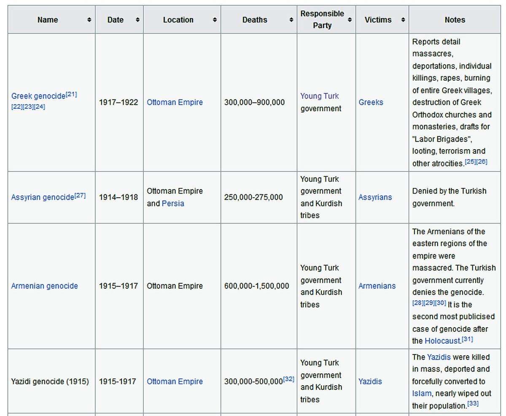Follow the Holocaust link
This screenshot has width=506, height=416.
pyautogui.click(x=442, y=341)
